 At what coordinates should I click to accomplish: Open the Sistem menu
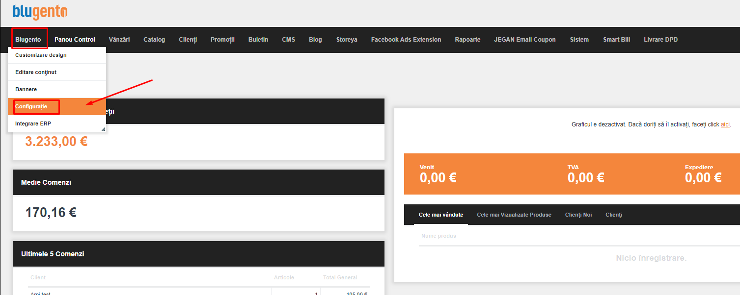(579, 40)
